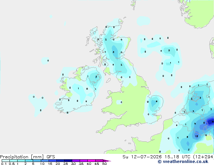Click the weatheronline.co.uk copyright link
This screenshot has width=214, height=165.
(183, 162)
